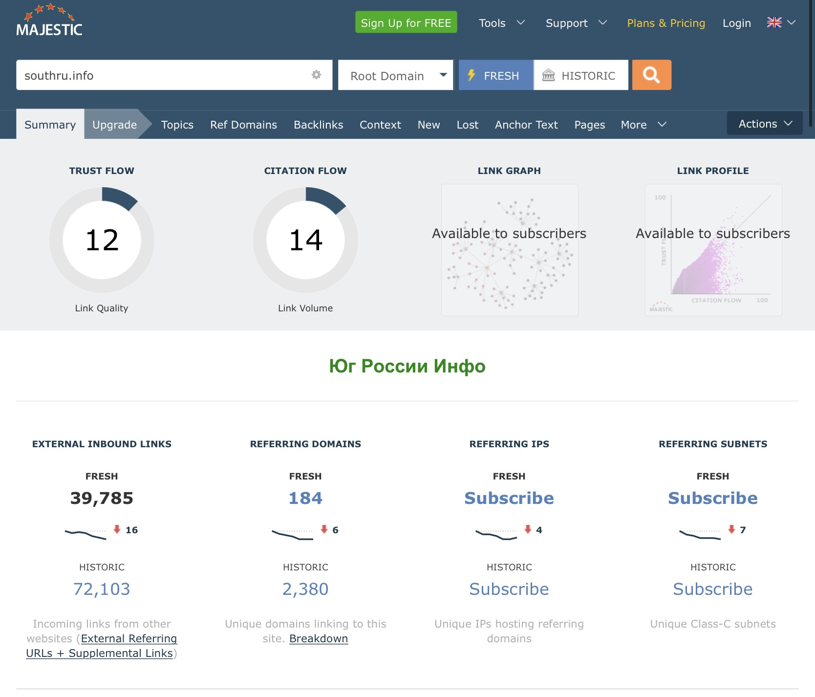Image resolution: width=815 pixels, height=697 pixels.
Task: Click Fresh referring domains count 184
Action: click(305, 498)
